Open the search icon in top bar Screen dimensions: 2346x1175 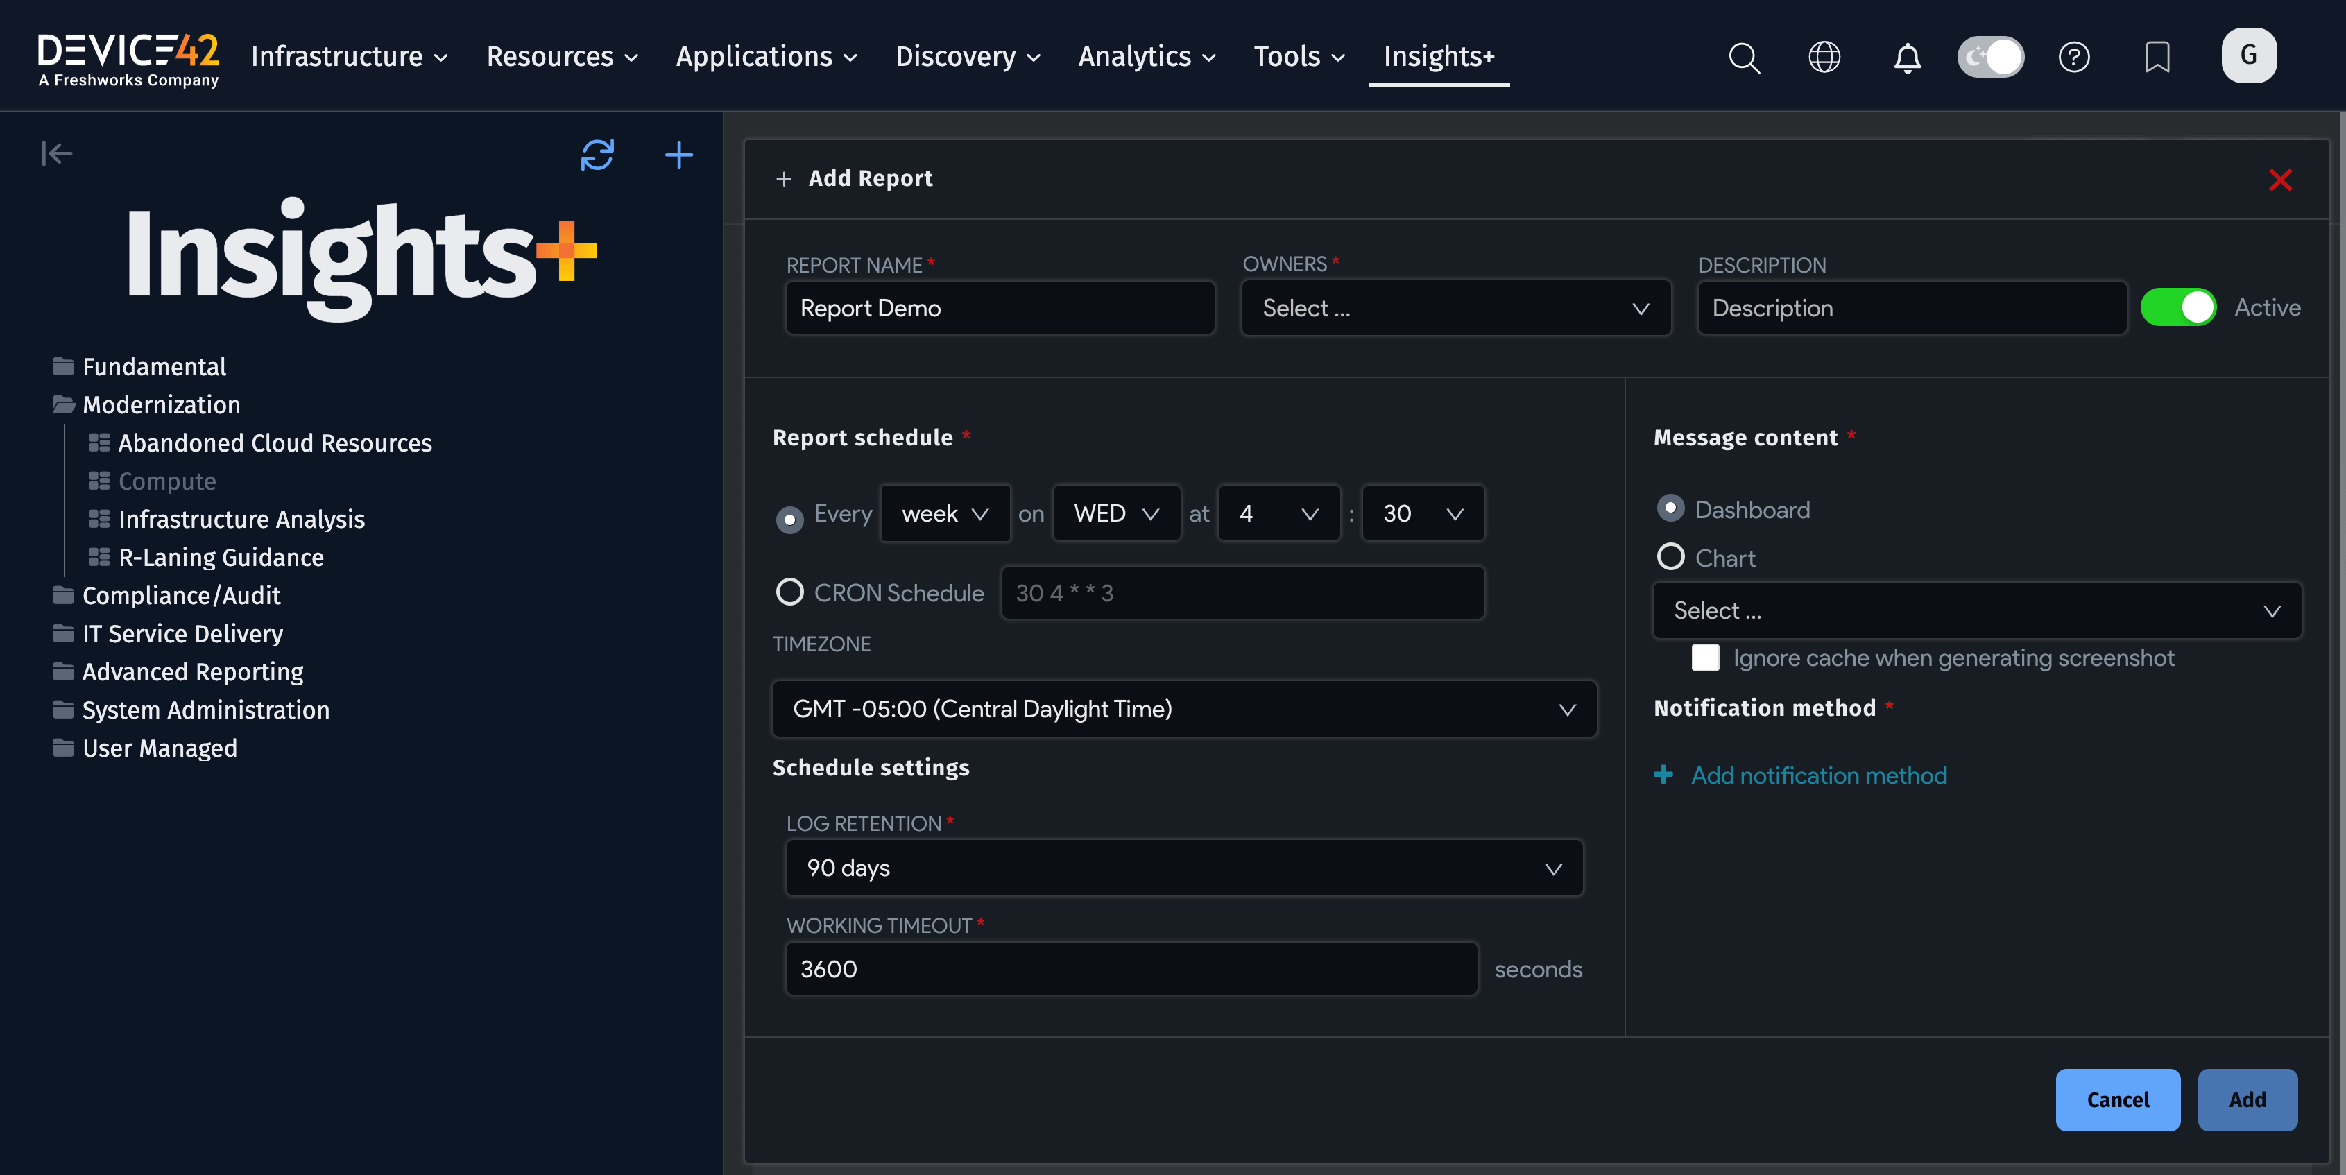pyautogui.click(x=1743, y=56)
